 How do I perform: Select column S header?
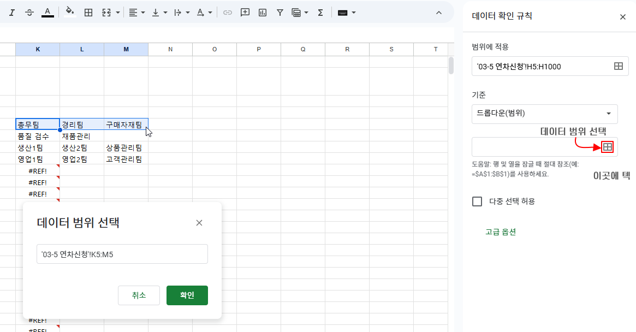pos(391,49)
